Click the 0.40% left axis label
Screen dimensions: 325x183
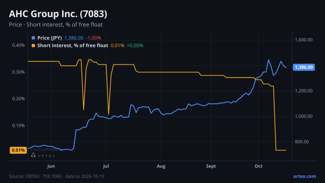pyautogui.click(x=18, y=45)
